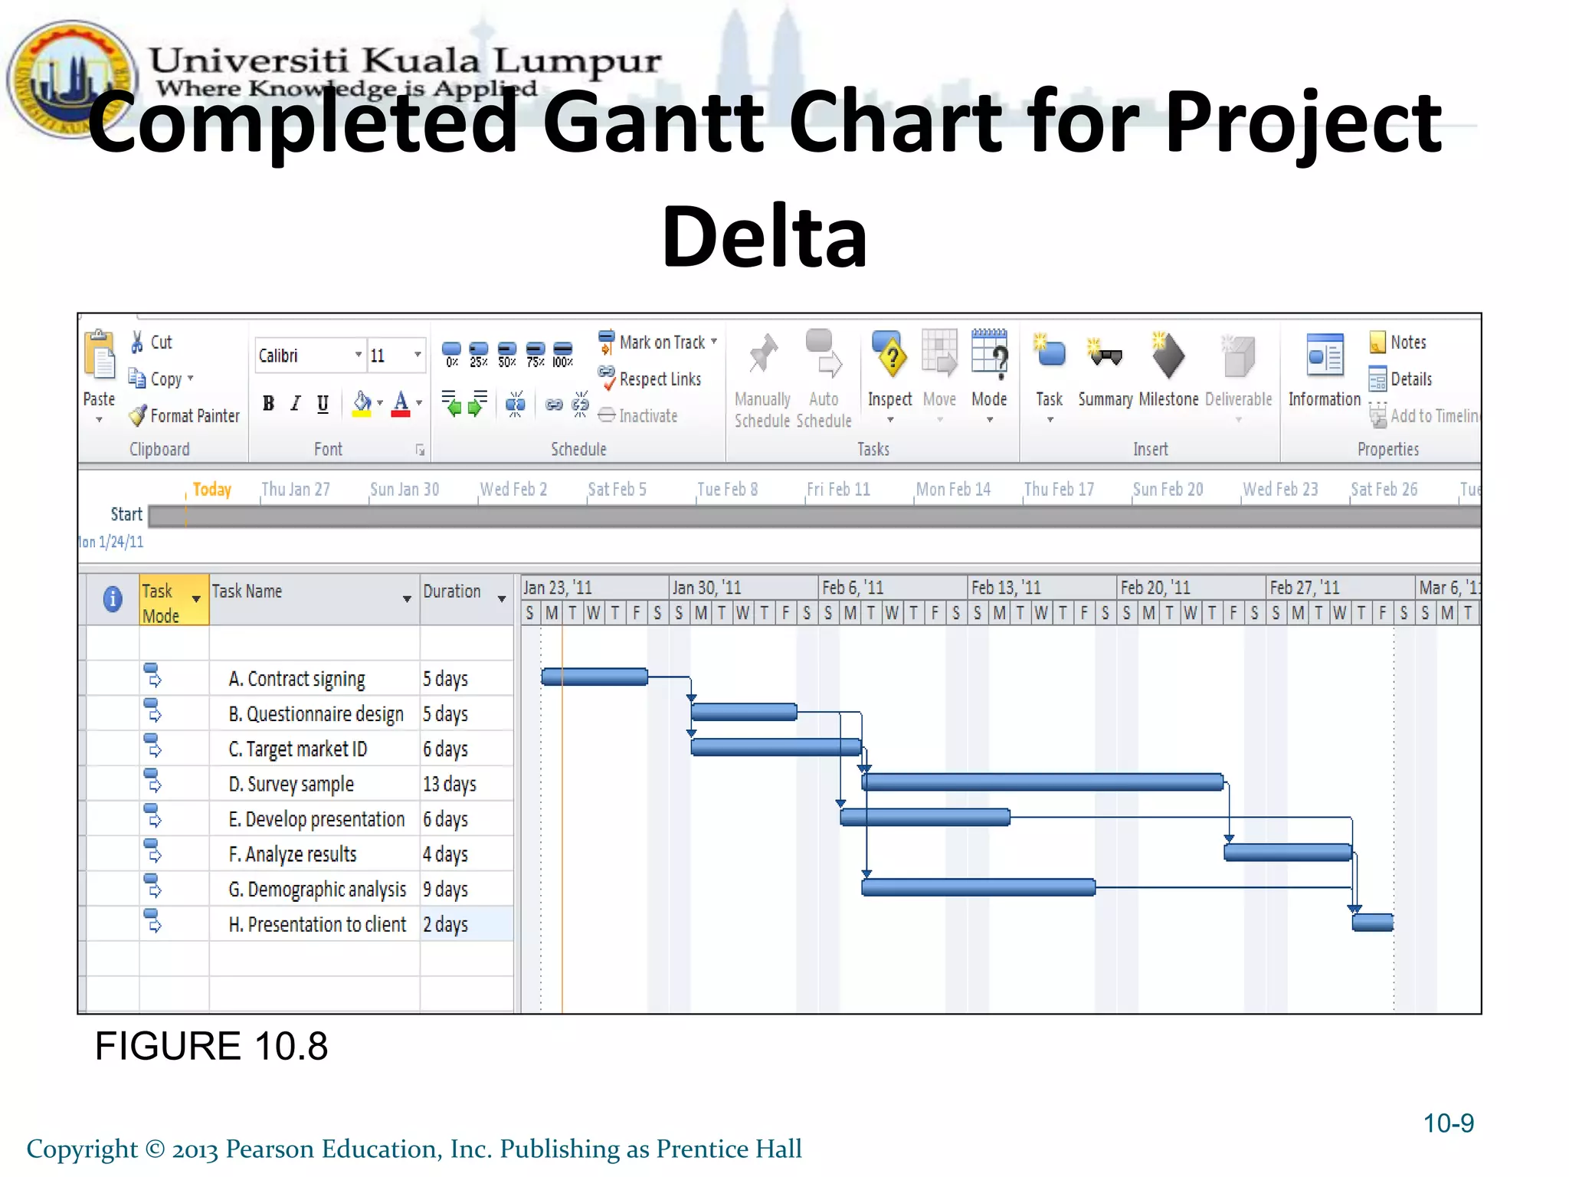Set task to 100% complete

click(x=563, y=354)
